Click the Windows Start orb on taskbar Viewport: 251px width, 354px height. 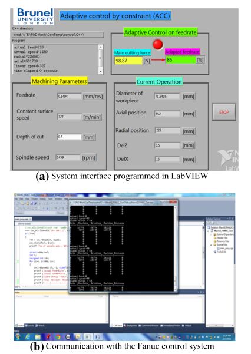[18, 337]
